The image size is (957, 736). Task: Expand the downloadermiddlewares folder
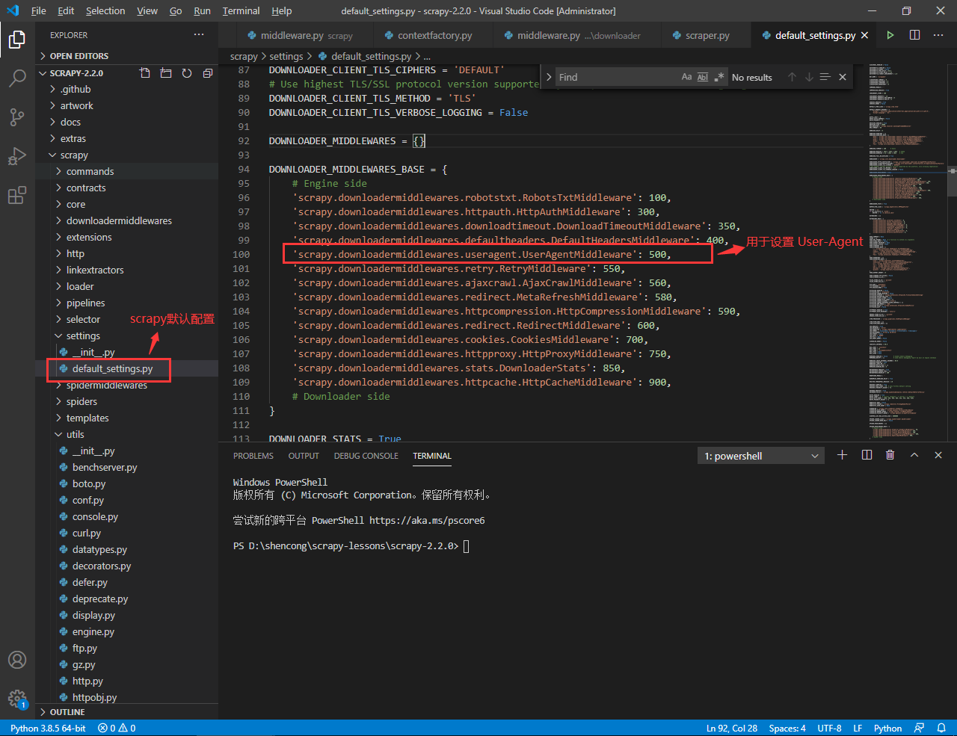tap(126, 220)
